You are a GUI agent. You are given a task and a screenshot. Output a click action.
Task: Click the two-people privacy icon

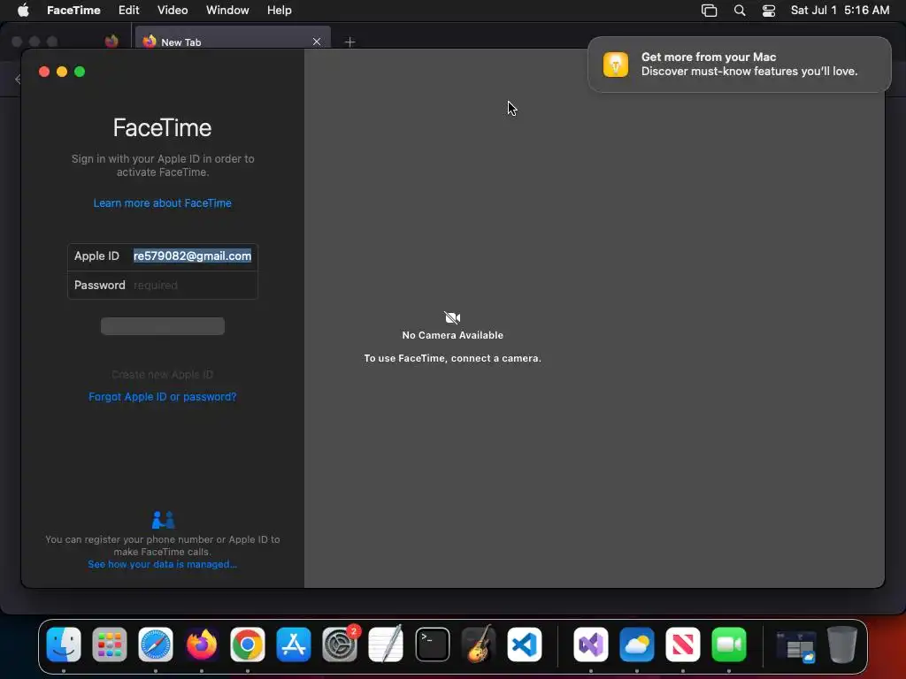point(163,520)
